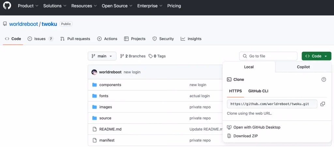334x147 pixels.
Task: Expand the Solutions menu
Action: pos(55,6)
